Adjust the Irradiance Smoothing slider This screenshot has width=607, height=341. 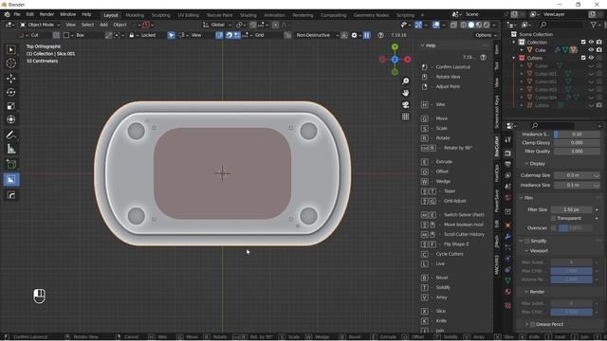point(577,135)
